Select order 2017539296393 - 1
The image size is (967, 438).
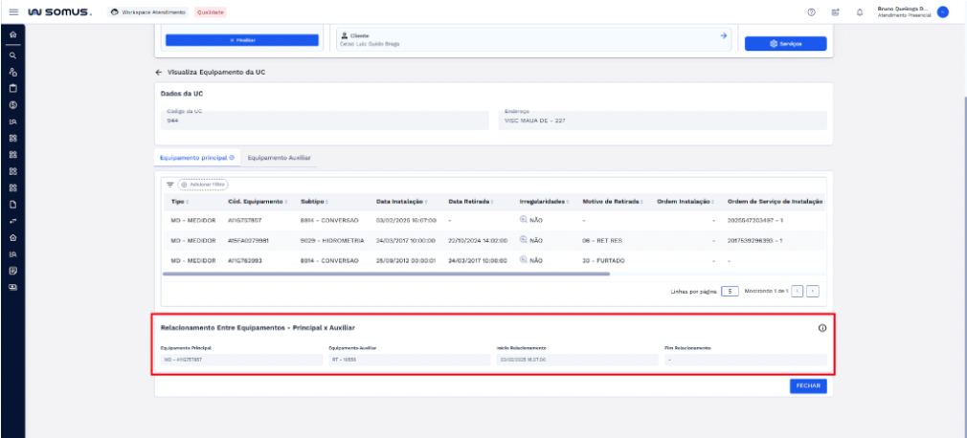(754, 240)
